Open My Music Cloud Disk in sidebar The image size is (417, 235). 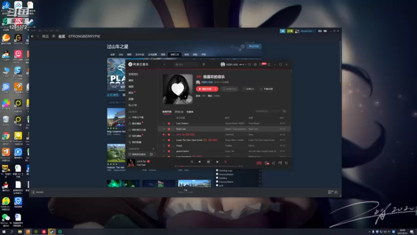coord(137,130)
